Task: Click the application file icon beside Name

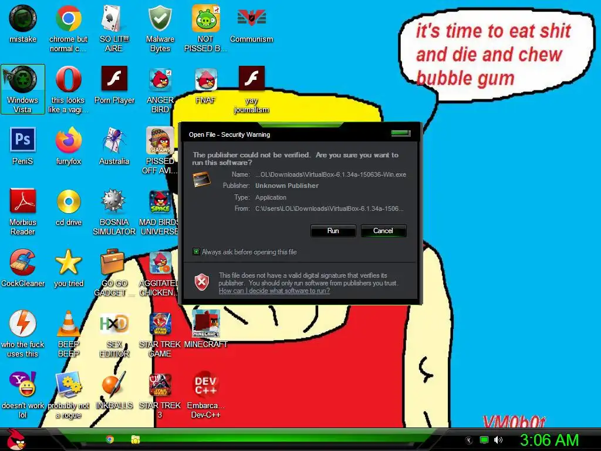Action: tap(202, 180)
